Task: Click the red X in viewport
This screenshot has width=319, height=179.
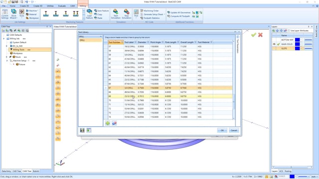Action: (x=260, y=35)
